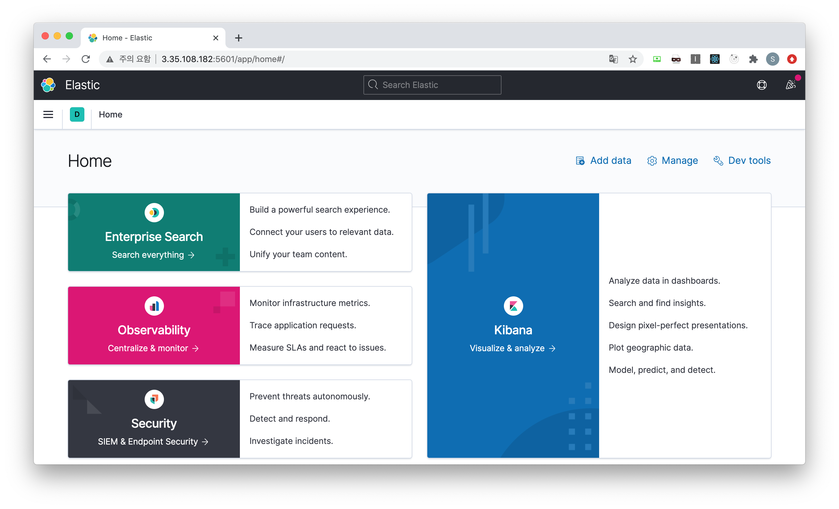Open Visualize & analyze link
The height and width of the screenshot is (509, 839).
point(512,348)
